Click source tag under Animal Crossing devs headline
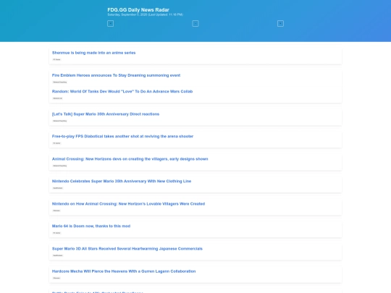The width and height of the screenshot is (391, 293). click(x=60, y=166)
